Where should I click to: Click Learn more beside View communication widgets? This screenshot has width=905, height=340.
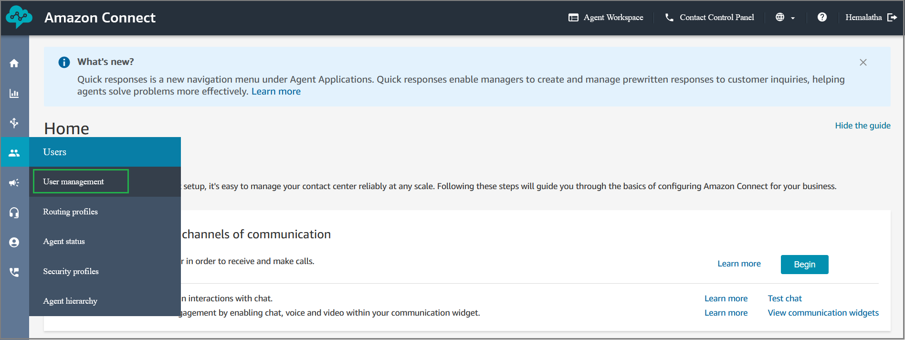point(726,313)
